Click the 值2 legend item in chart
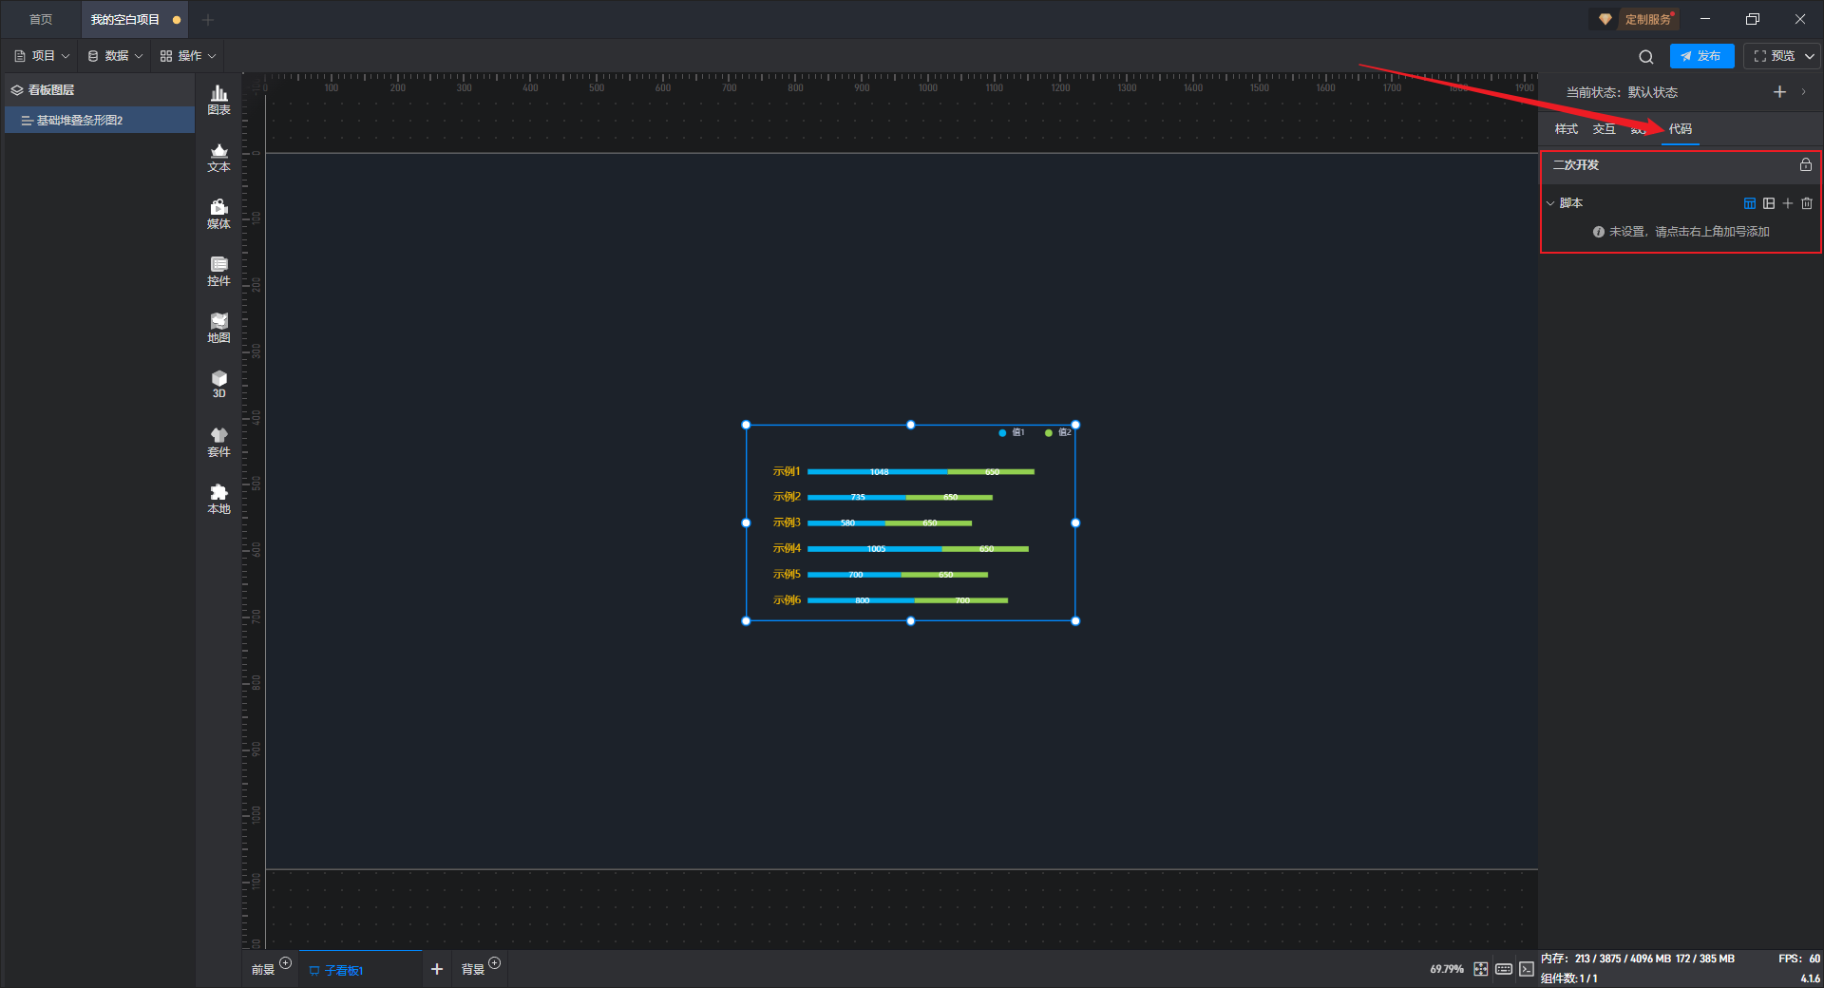1824x988 pixels. pos(1058,432)
